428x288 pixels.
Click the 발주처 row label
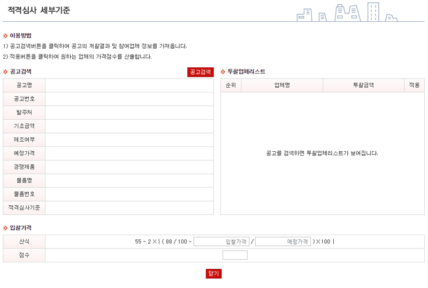coord(24,113)
